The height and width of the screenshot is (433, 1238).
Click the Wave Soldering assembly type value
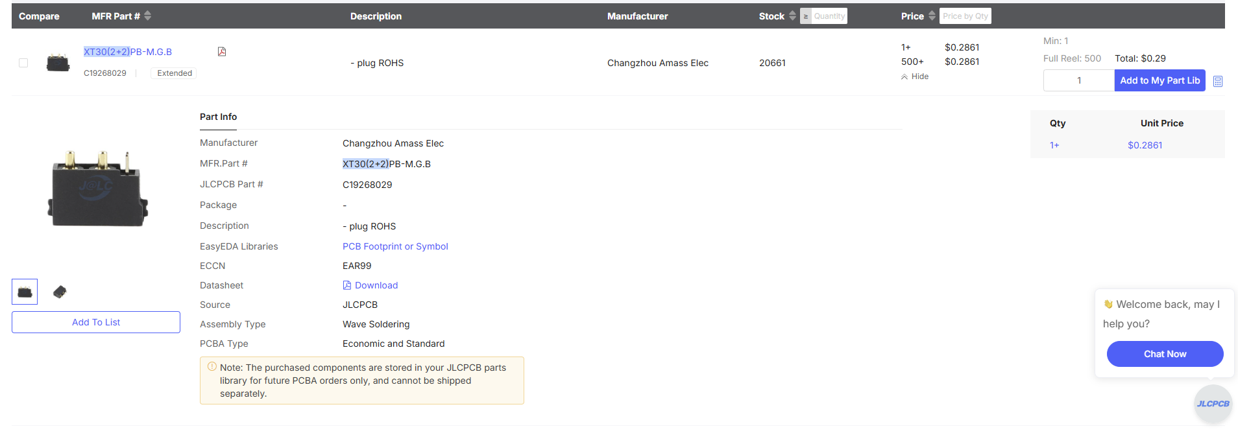coord(376,324)
